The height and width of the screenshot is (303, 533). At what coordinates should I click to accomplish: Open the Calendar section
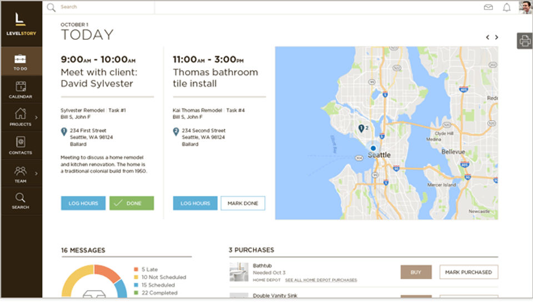(21, 90)
